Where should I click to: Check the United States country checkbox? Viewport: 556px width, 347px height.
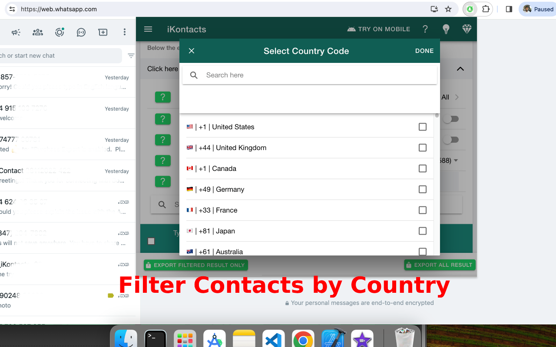(422, 127)
